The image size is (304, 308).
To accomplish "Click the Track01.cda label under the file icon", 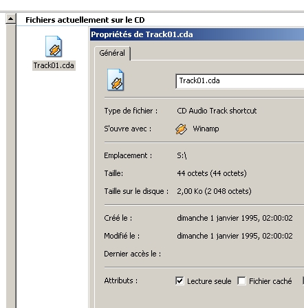I will (54, 65).
